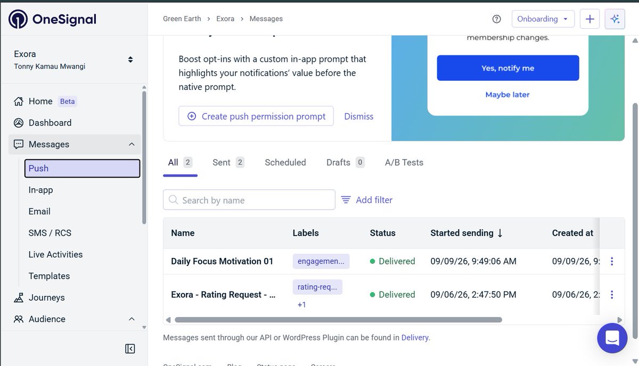
Task: Click the Created at column header
Action: pyautogui.click(x=572, y=233)
